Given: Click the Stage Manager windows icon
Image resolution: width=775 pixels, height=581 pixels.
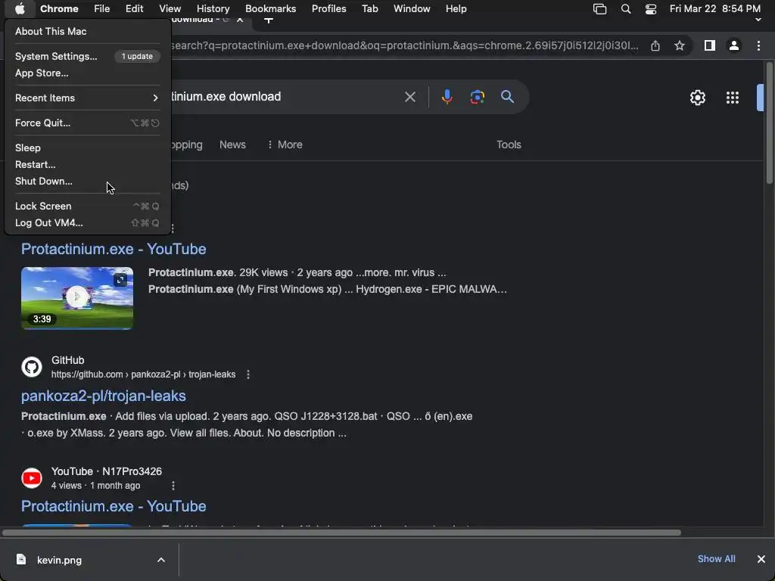Looking at the screenshot, I should 599,8.
